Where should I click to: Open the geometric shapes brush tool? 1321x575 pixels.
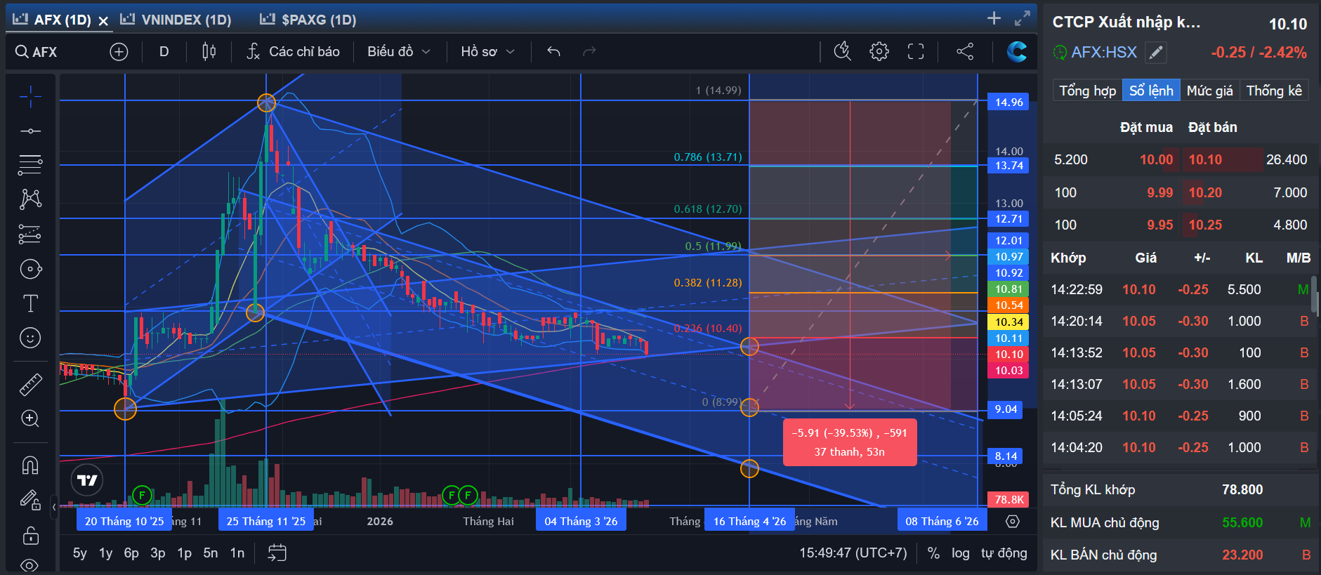30,269
